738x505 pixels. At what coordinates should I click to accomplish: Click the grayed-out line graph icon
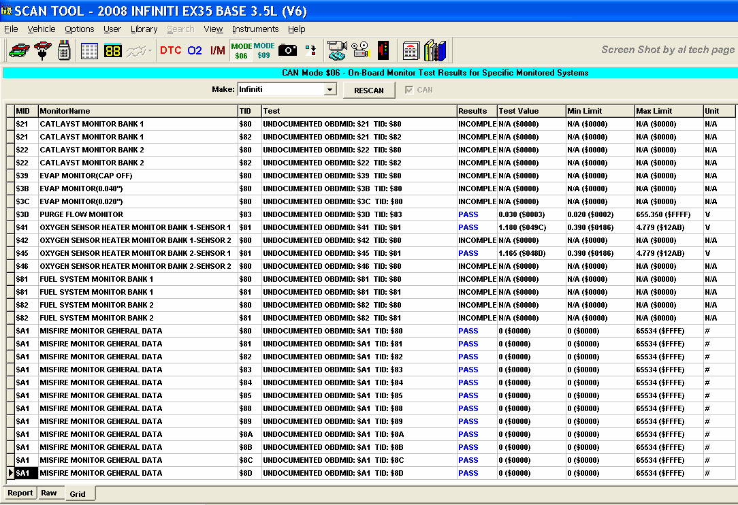(136, 51)
